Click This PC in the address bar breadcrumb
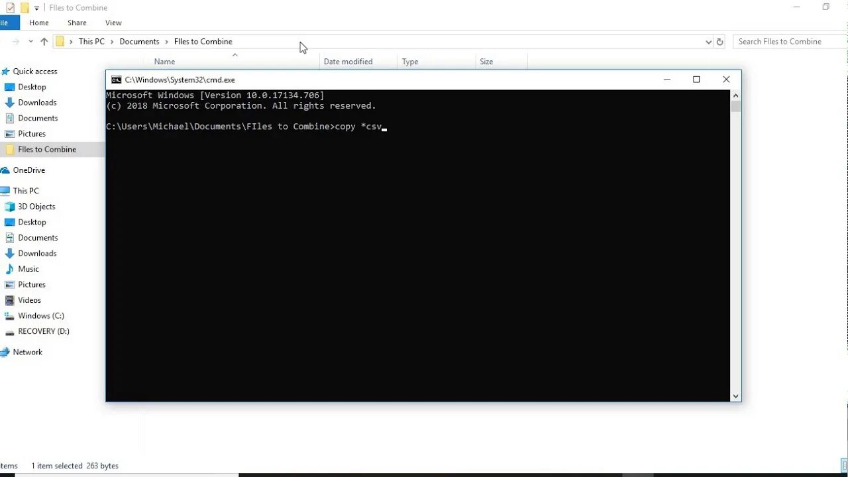 pos(91,41)
